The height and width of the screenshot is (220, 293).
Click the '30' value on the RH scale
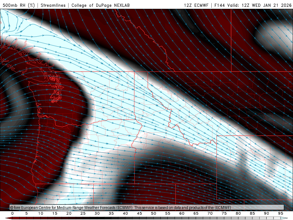97,213
